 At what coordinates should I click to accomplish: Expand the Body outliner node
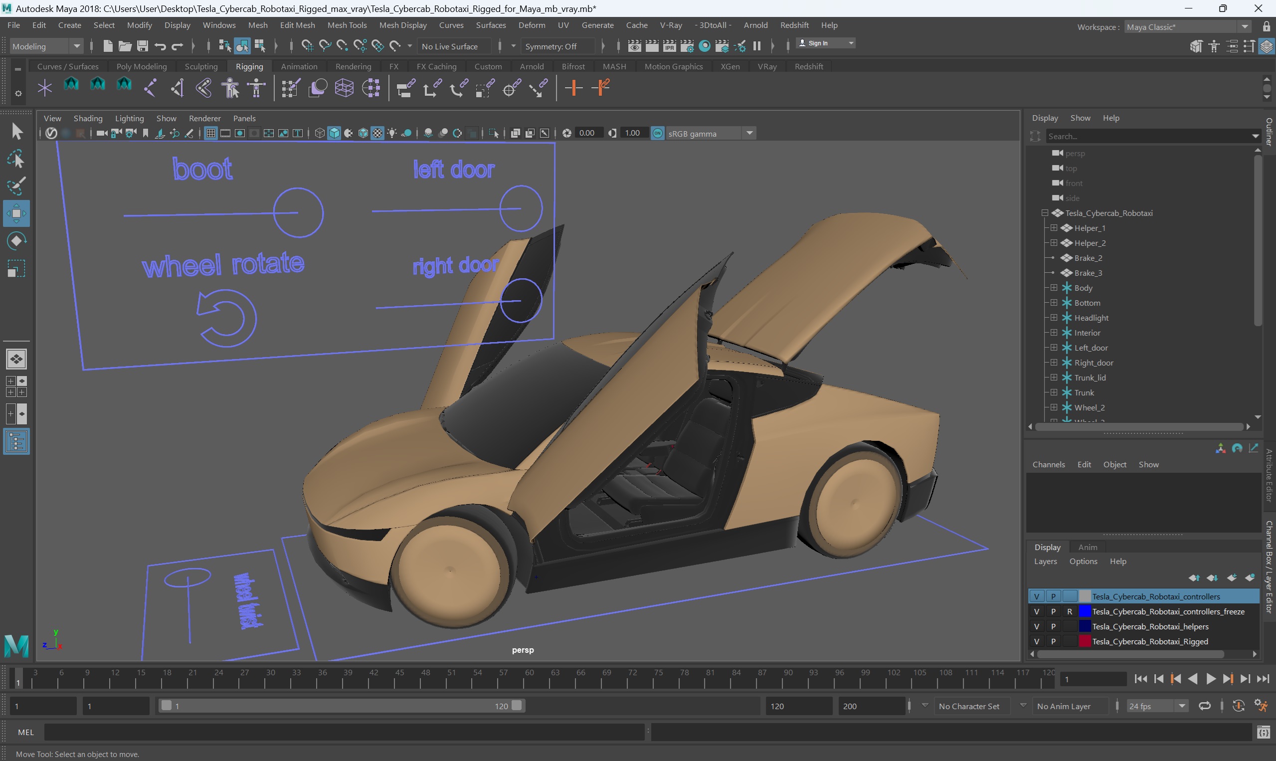click(1054, 288)
